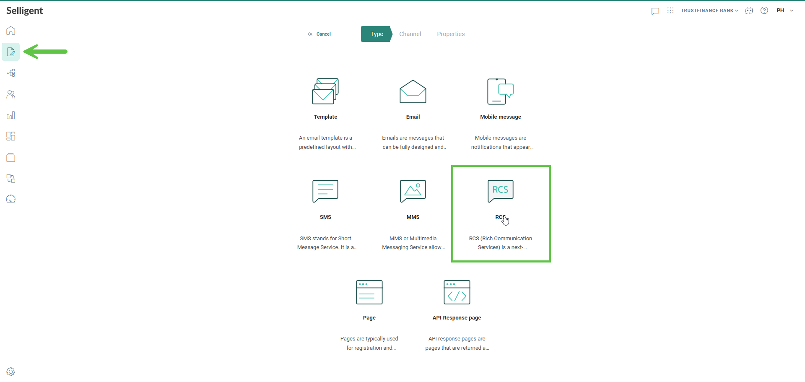Open the audience people sidebar icon
The image size is (805, 382).
11,94
